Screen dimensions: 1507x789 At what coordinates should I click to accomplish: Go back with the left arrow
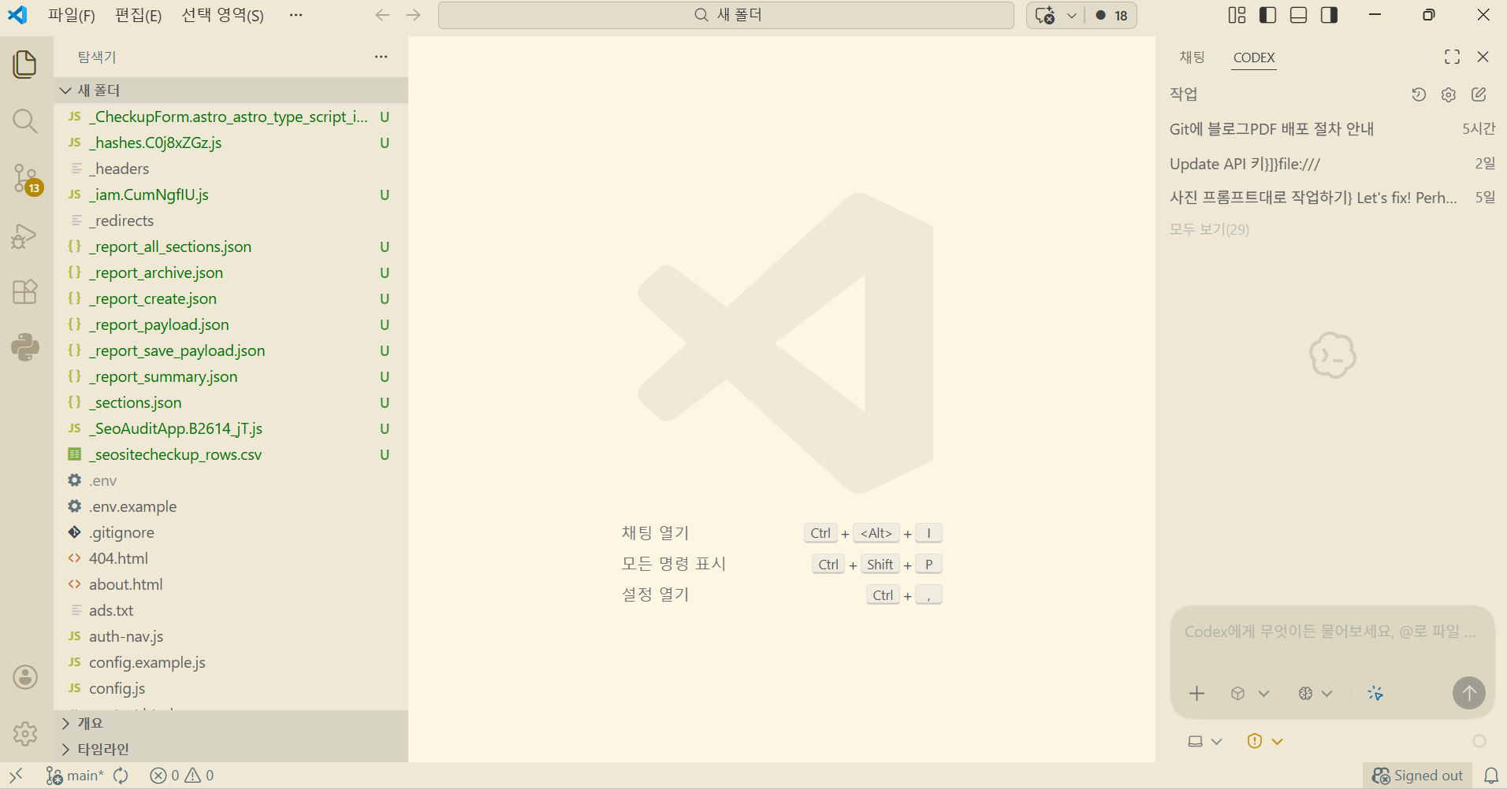coord(383,15)
